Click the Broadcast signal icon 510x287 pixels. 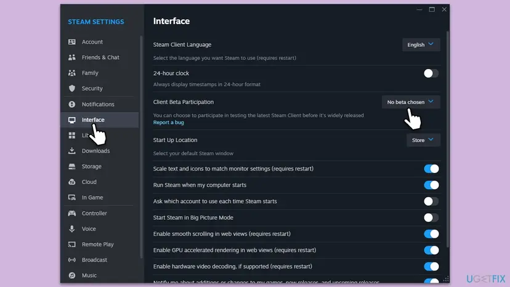72,260
